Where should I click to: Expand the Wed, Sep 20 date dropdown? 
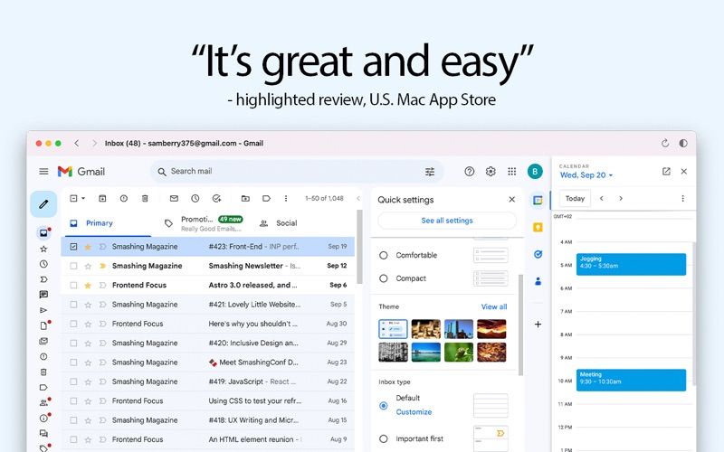[x=610, y=175]
